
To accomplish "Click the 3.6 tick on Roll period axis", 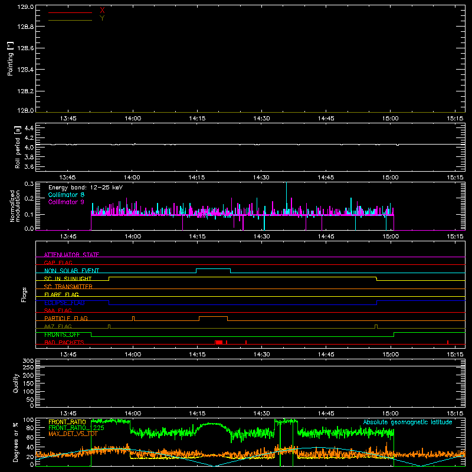I will [29, 166].
